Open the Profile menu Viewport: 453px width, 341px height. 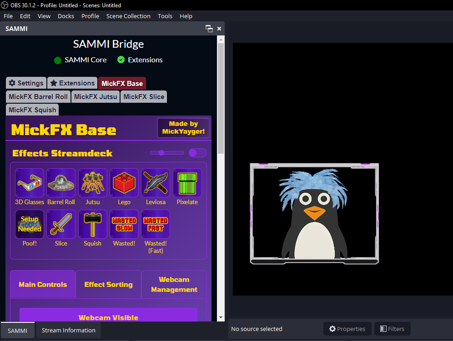90,16
